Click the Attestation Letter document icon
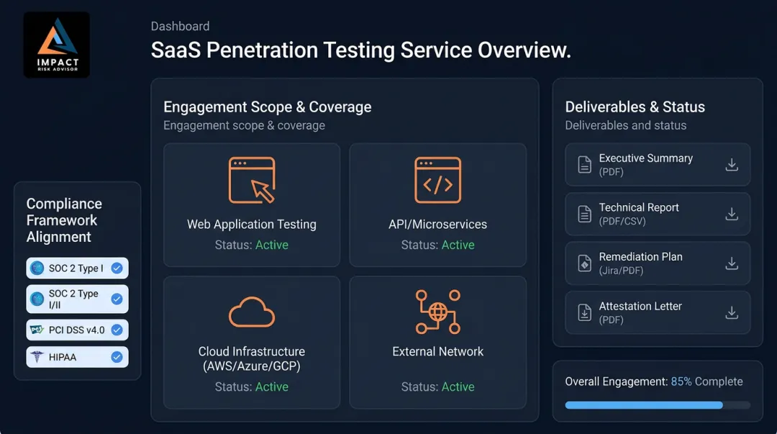Viewport: 777px width, 434px height. point(585,312)
